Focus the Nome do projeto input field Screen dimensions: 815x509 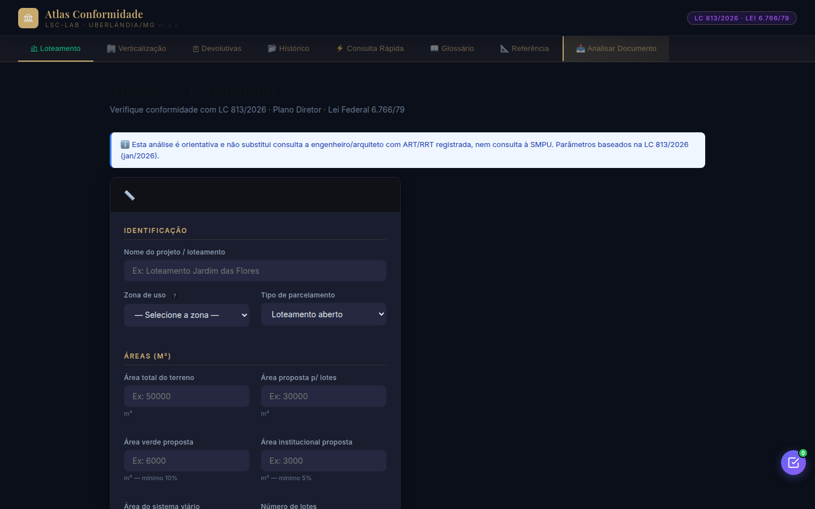click(255, 271)
